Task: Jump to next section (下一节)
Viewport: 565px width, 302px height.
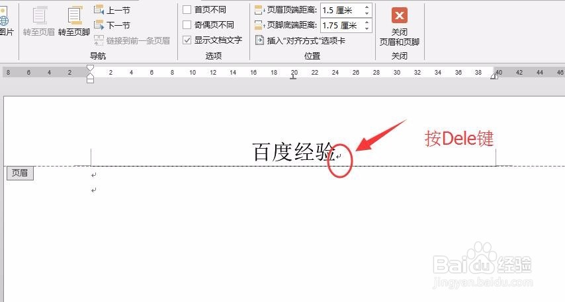Action: click(112, 25)
